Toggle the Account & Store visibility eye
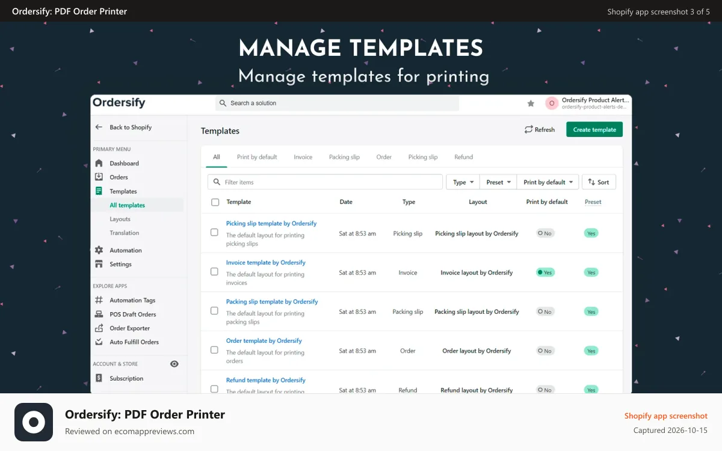 (x=174, y=364)
